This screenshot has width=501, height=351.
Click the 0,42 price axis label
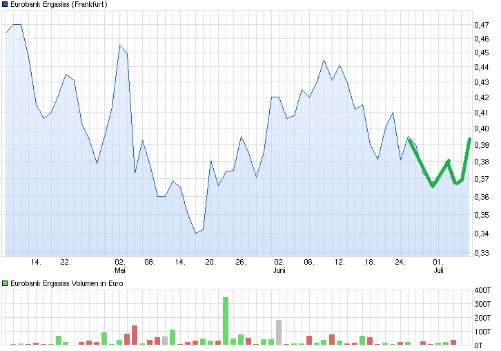(482, 97)
